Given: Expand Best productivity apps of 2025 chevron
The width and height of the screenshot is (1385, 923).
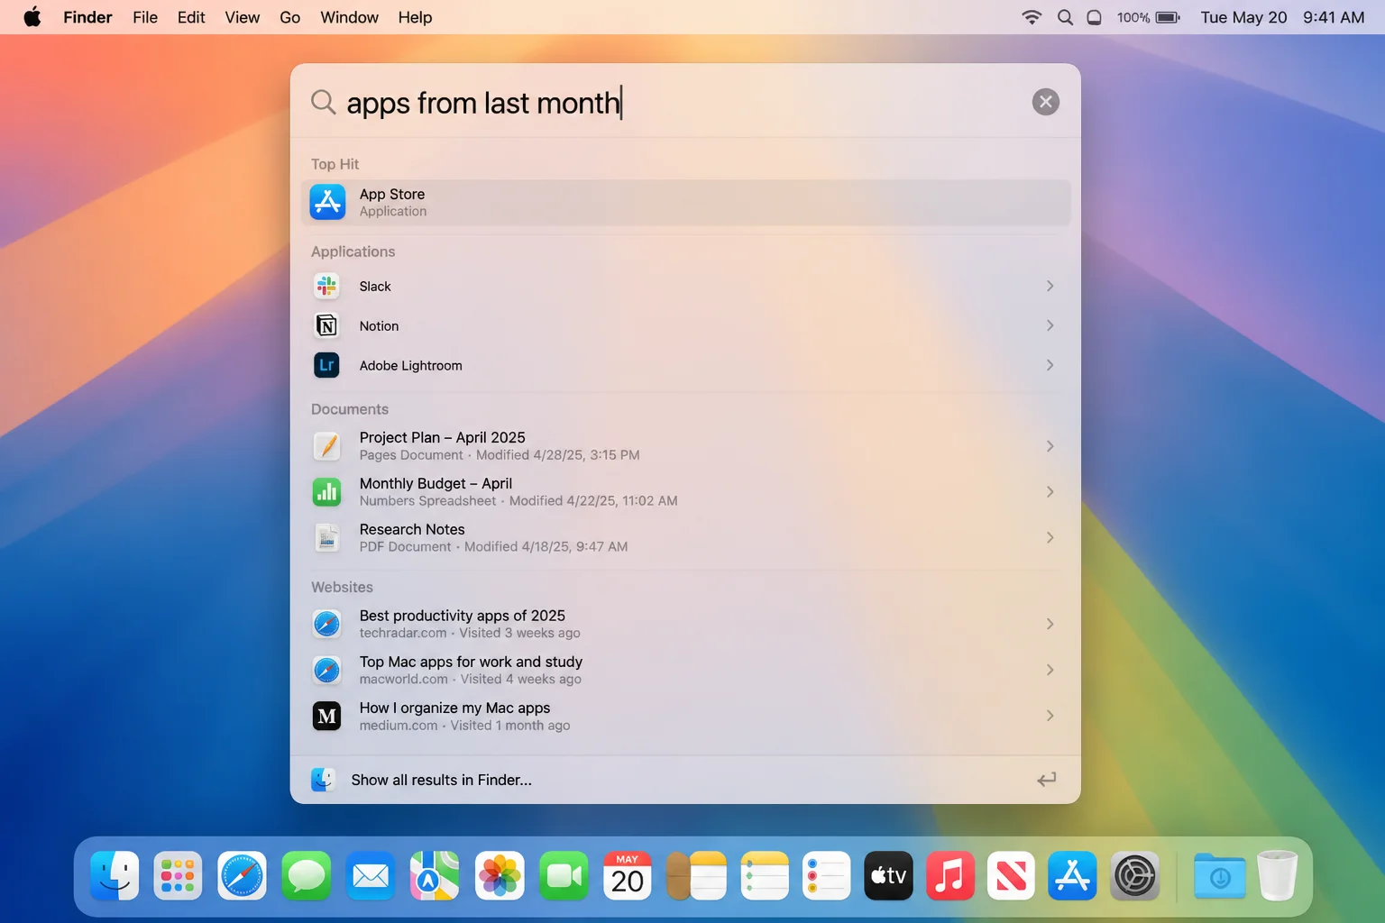Looking at the screenshot, I should [1050, 624].
